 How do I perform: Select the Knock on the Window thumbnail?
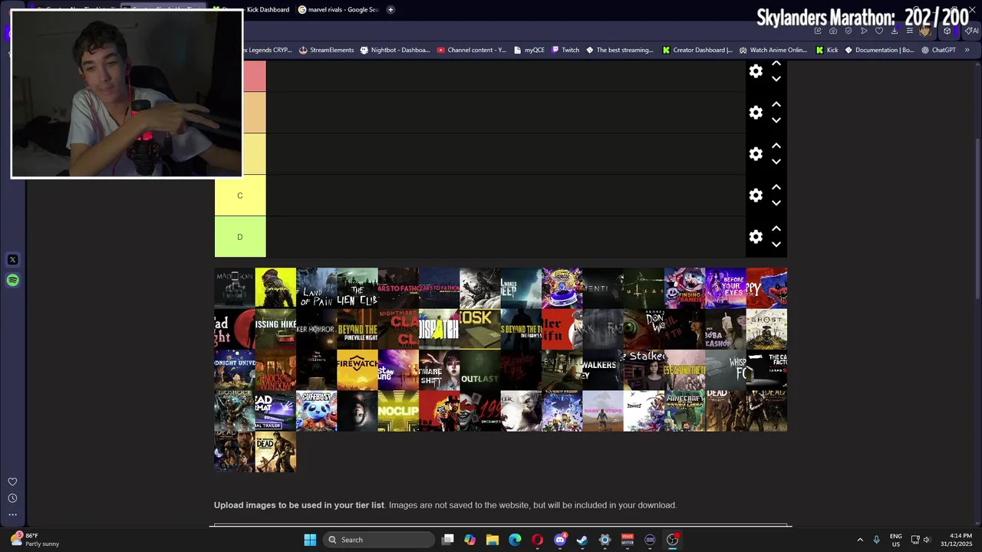(x=275, y=370)
